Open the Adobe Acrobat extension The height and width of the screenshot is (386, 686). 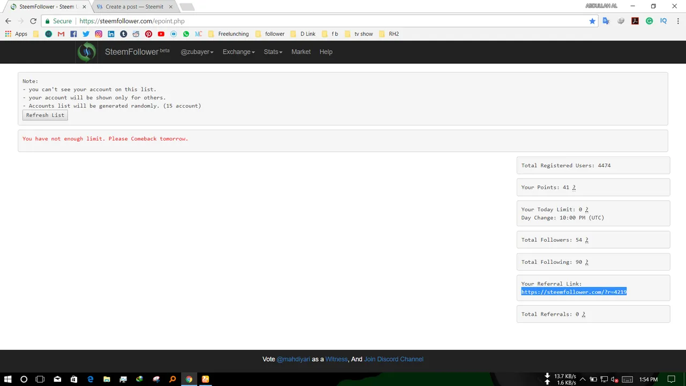[635, 21]
